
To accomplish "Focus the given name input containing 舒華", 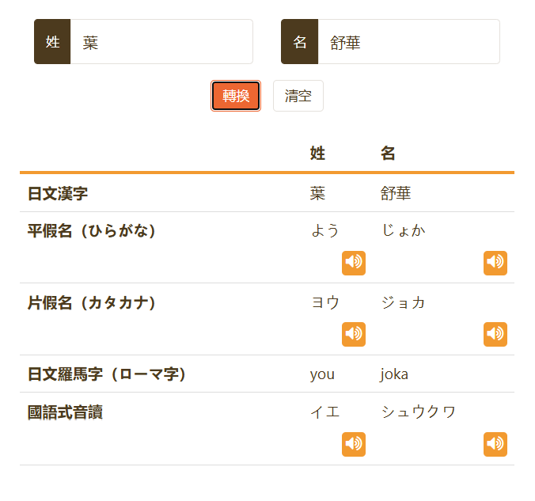I will 408,42.
